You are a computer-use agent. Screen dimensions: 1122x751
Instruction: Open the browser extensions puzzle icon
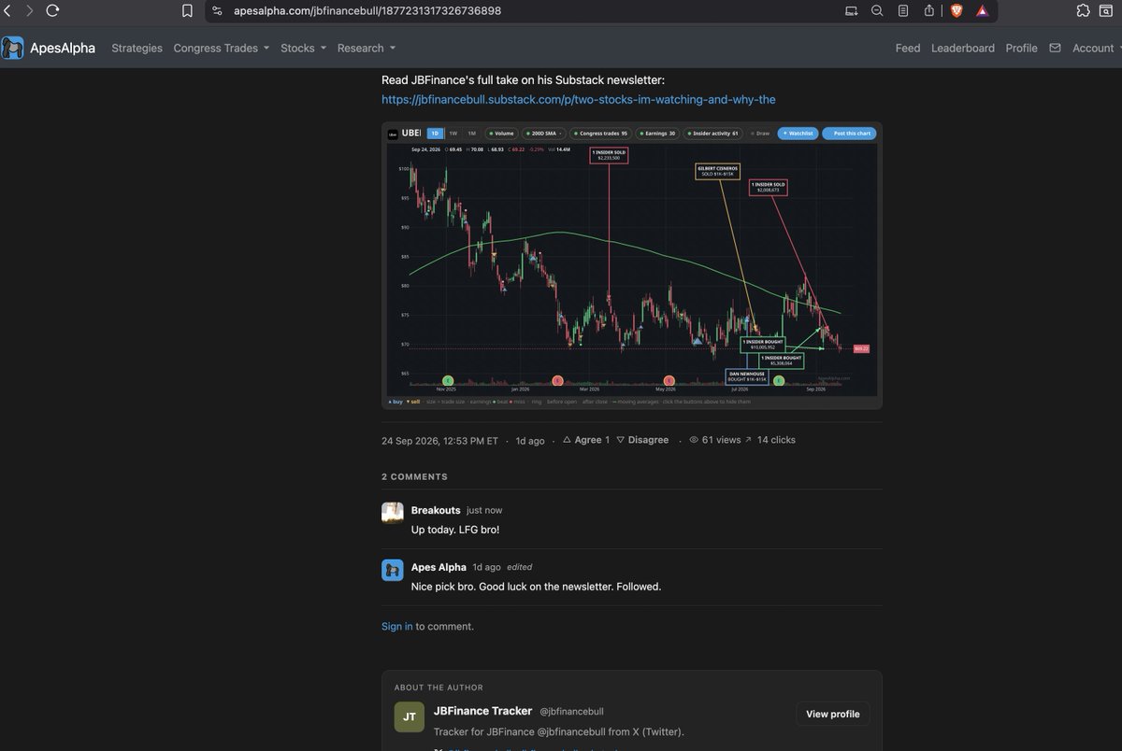click(x=1083, y=11)
